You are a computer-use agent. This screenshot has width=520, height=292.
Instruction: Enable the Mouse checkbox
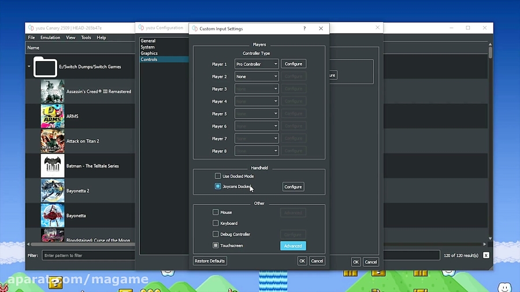pyautogui.click(x=216, y=212)
